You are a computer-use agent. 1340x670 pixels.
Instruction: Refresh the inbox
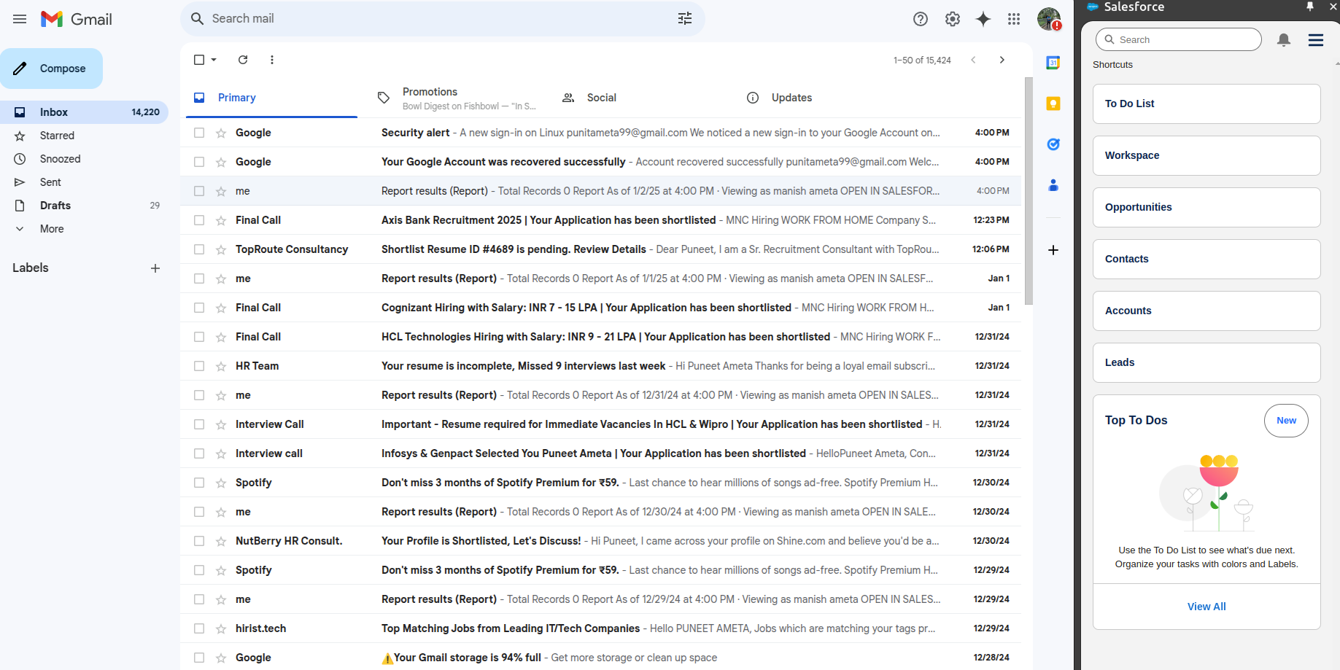click(243, 60)
